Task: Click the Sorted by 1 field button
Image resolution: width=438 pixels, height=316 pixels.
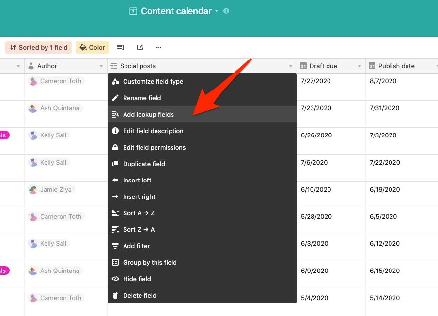Action: 39,48
